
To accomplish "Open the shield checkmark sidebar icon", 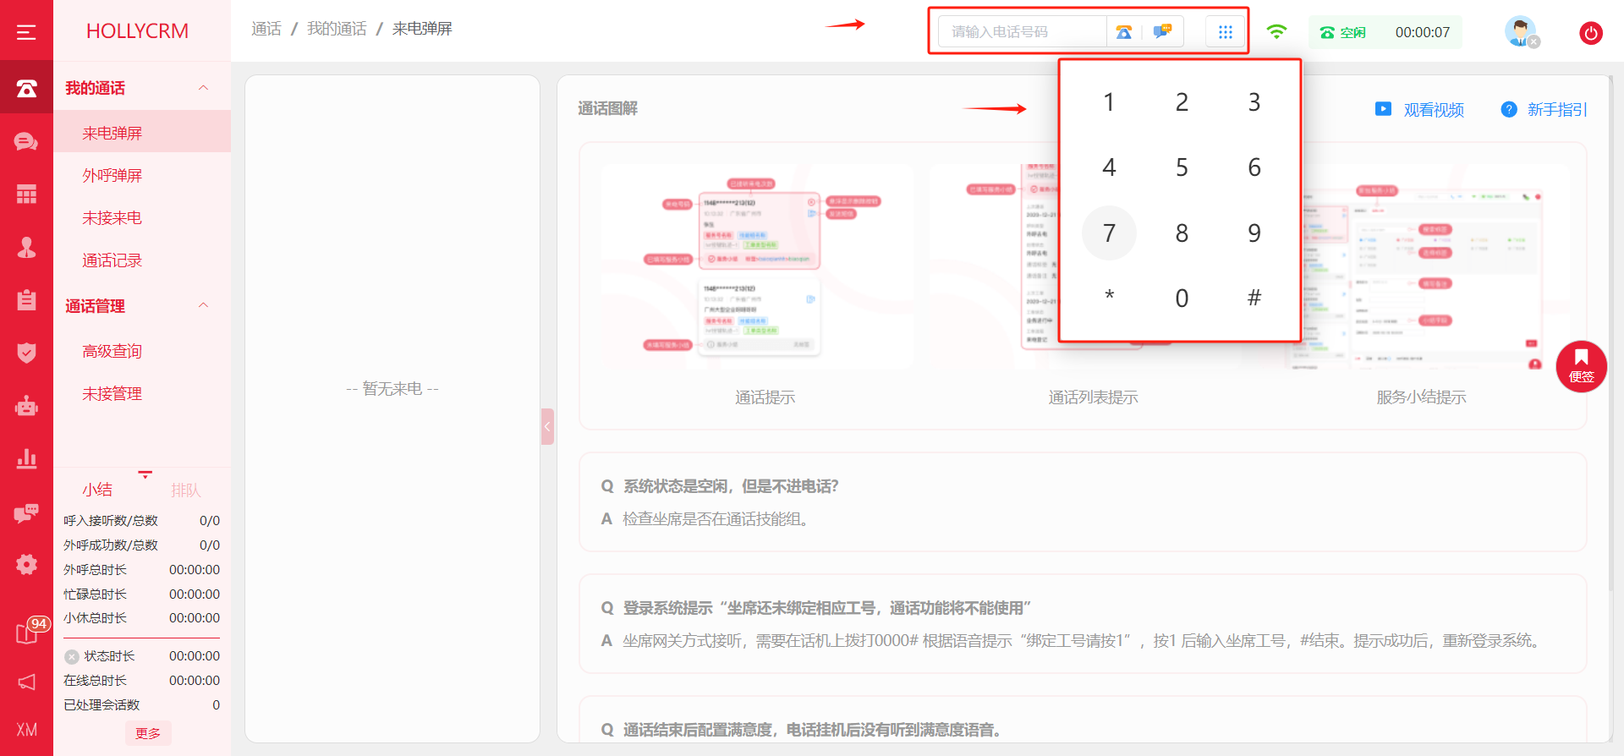I will point(26,353).
